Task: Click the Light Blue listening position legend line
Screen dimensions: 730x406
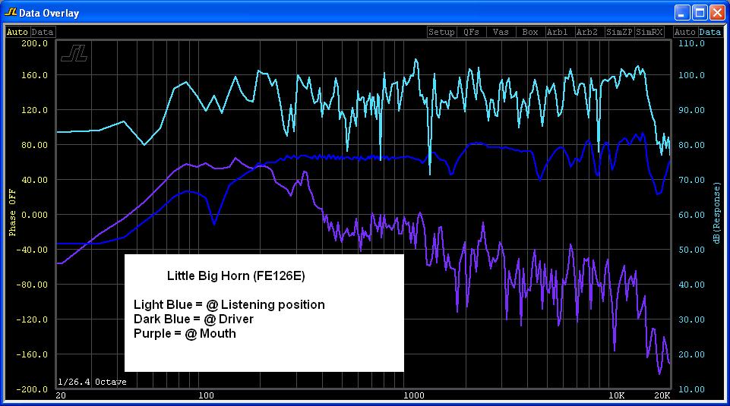Action: click(x=229, y=304)
